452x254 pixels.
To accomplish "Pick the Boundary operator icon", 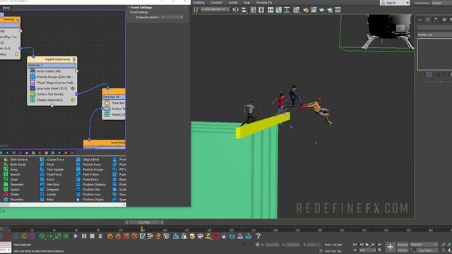I will tap(6, 199).
